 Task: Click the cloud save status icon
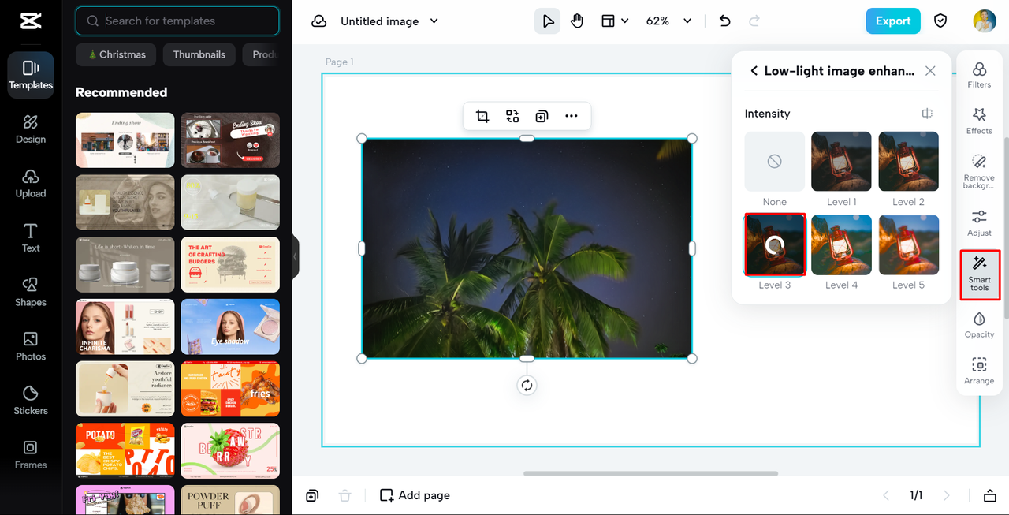(319, 21)
